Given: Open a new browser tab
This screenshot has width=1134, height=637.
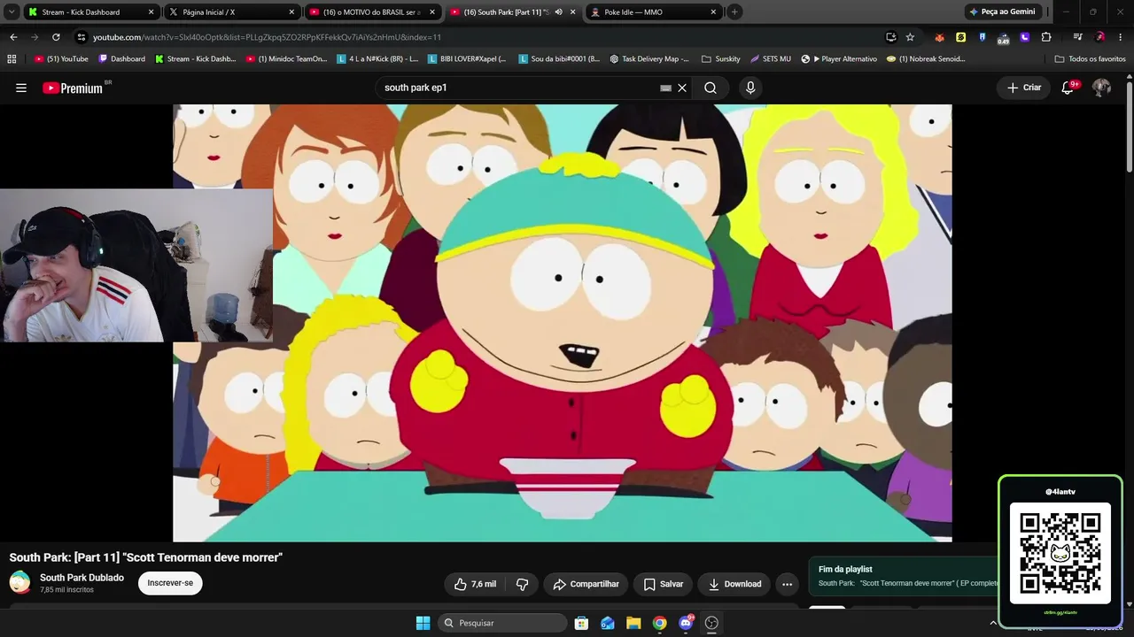Looking at the screenshot, I should (x=734, y=12).
